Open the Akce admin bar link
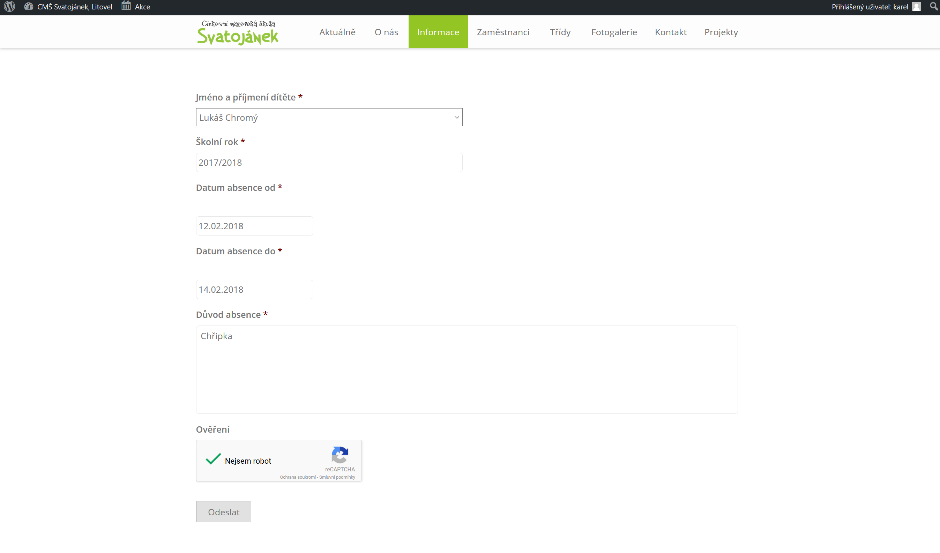940x553 pixels. tap(142, 7)
